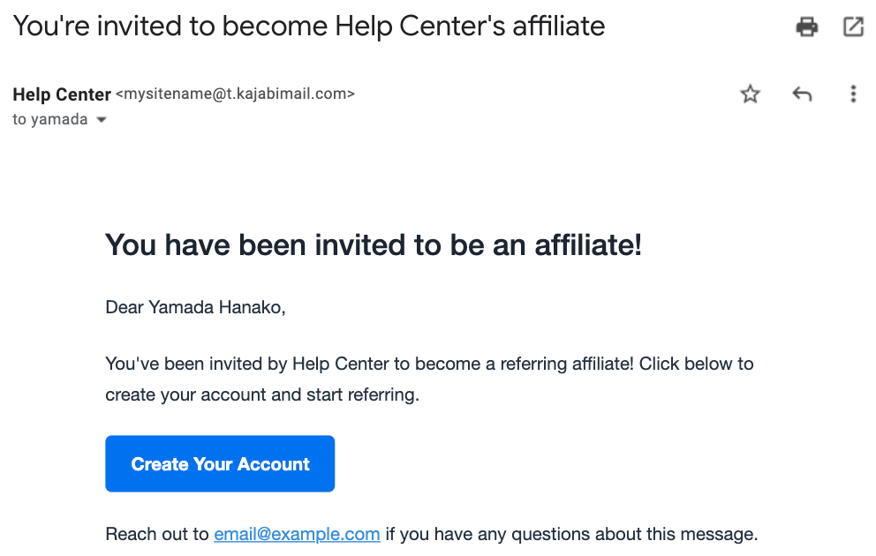Click the email subject line at the top

click(x=309, y=26)
